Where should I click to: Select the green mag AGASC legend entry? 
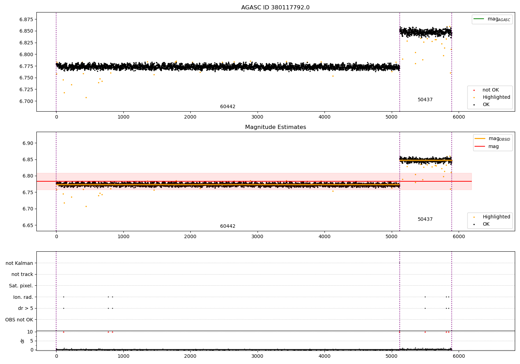[x=492, y=19]
